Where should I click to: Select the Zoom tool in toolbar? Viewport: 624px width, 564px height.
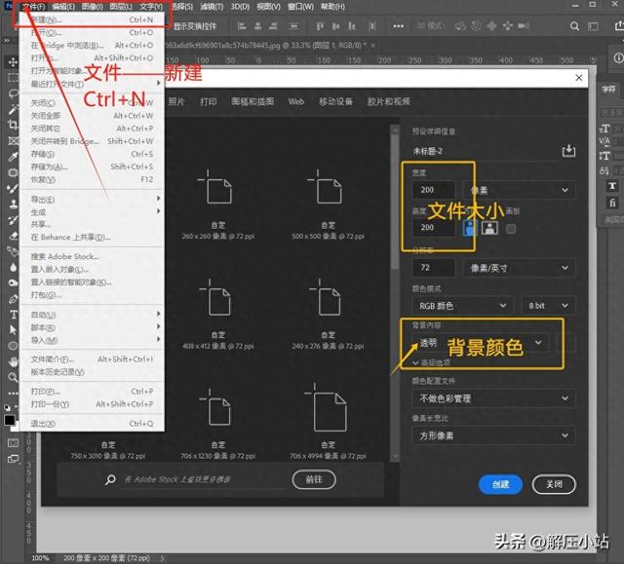tap(13, 377)
